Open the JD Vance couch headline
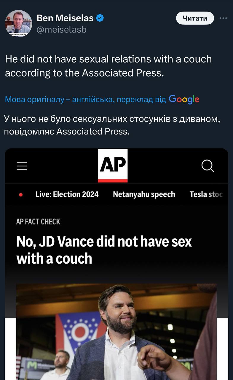Screen dimensions: 233x380 click(x=104, y=250)
